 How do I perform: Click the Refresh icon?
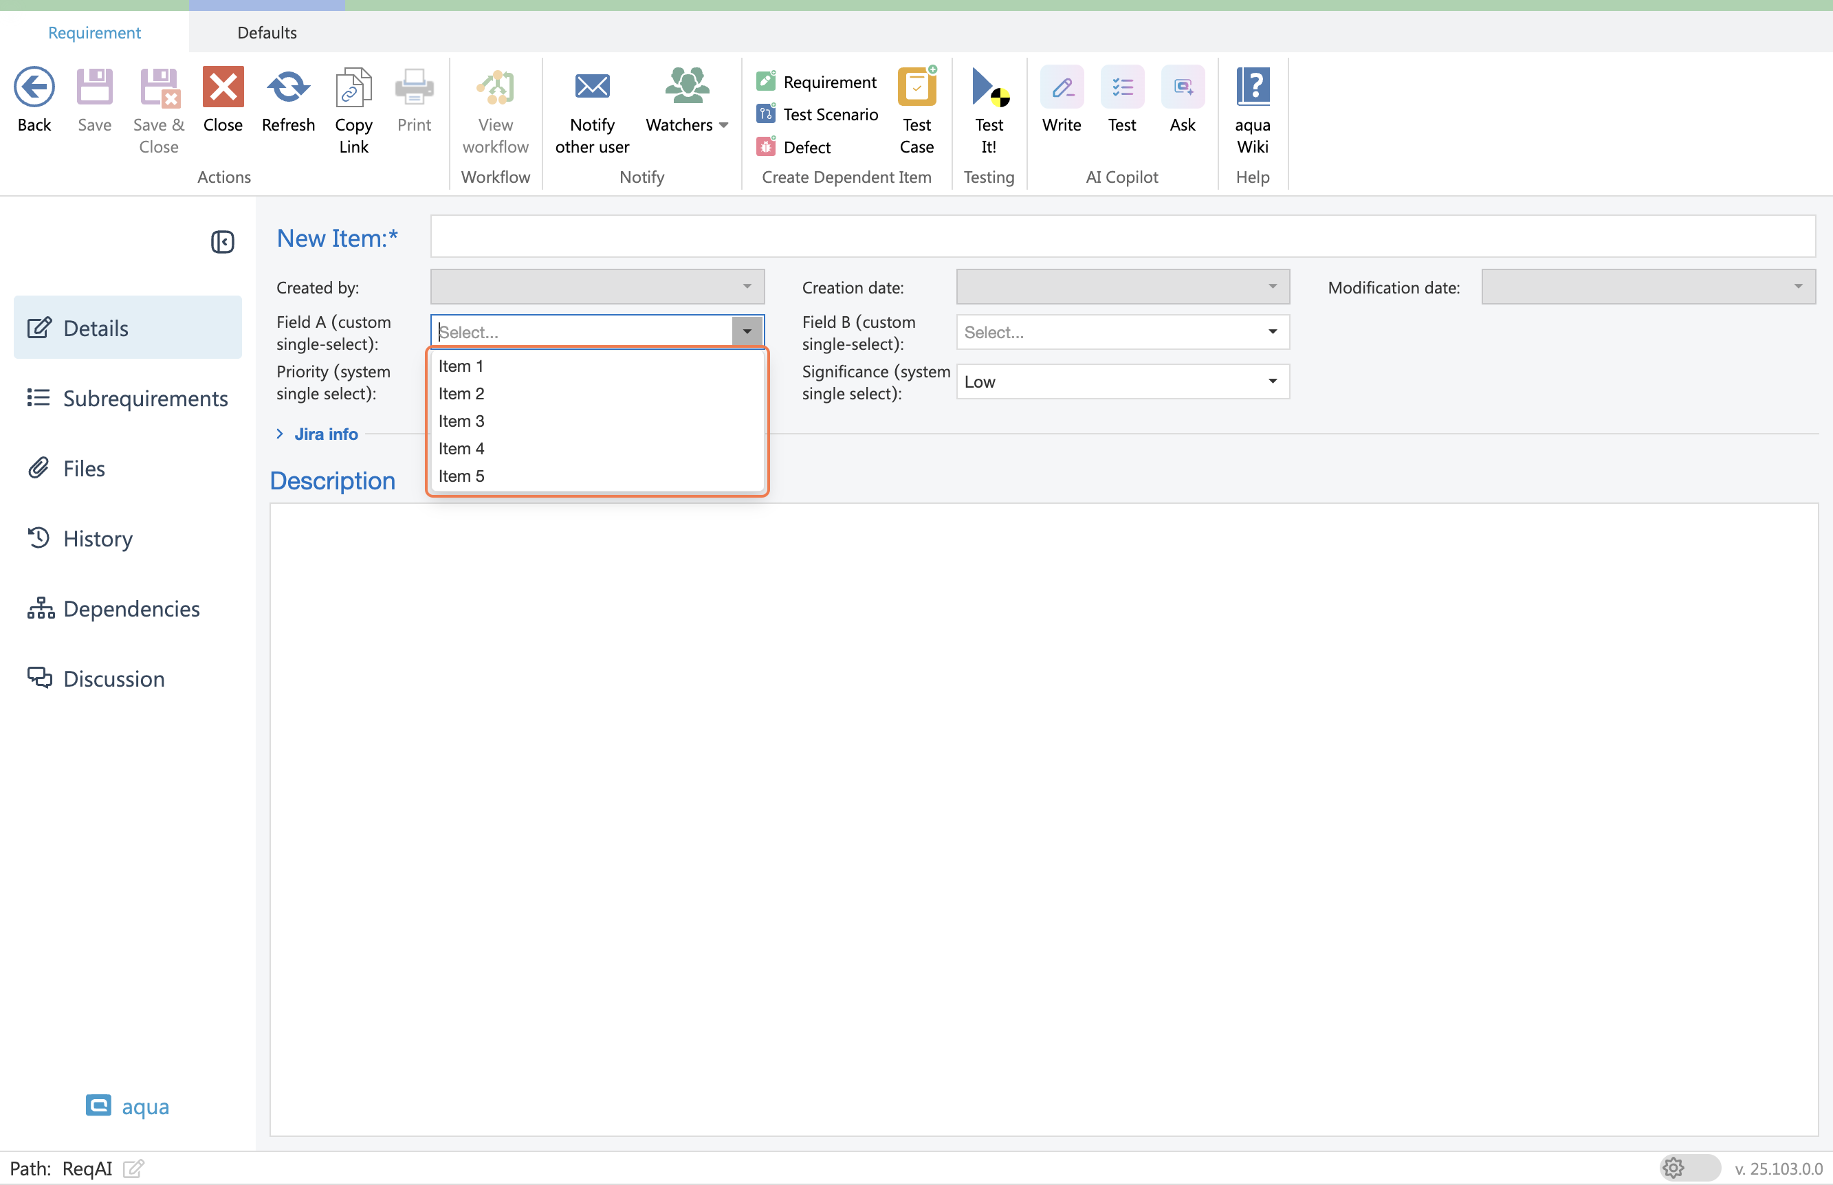[x=288, y=86]
